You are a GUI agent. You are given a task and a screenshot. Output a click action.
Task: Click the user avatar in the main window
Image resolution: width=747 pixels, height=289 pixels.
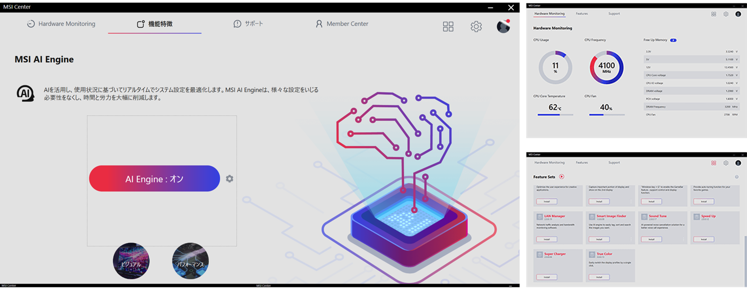tap(503, 26)
